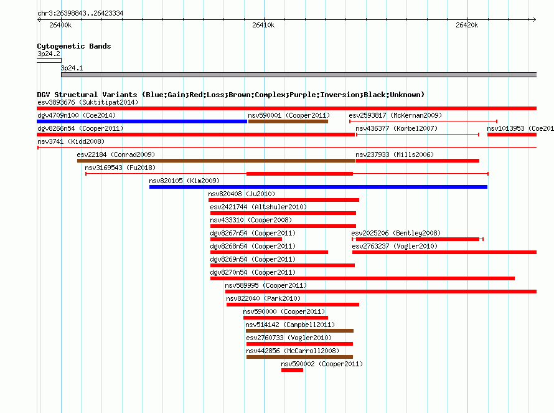
Task: Click the red bar under the nsv433310 label
Action: click(x=283, y=226)
